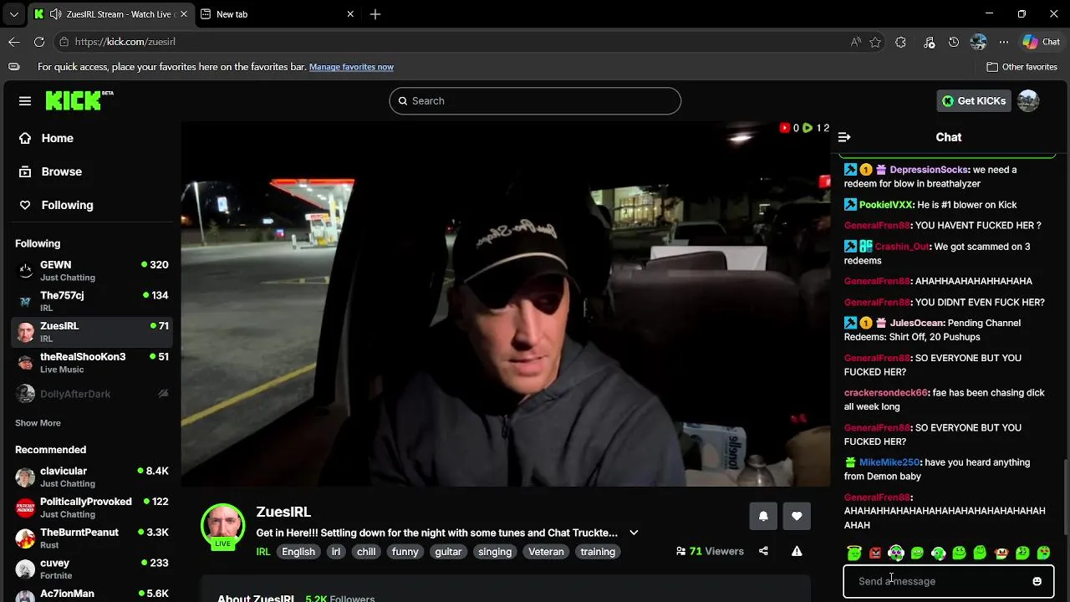
Task: Turn on notifications with the bell button
Action: (x=763, y=517)
